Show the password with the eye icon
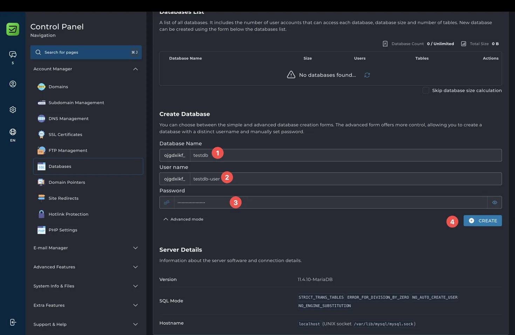Image resolution: width=515 pixels, height=335 pixels. coord(495,203)
